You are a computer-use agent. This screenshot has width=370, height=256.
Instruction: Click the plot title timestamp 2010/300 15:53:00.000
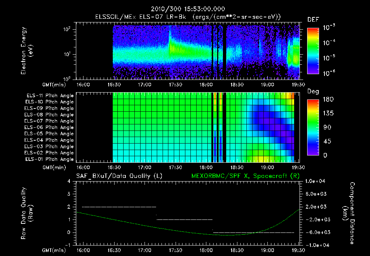click(x=188, y=9)
